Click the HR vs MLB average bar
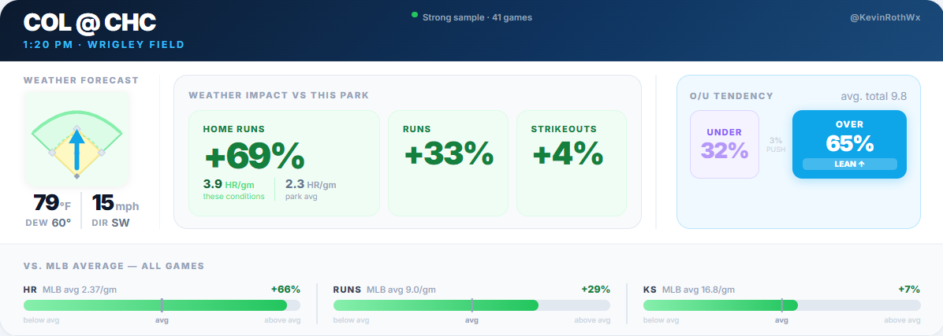 [x=162, y=305]
